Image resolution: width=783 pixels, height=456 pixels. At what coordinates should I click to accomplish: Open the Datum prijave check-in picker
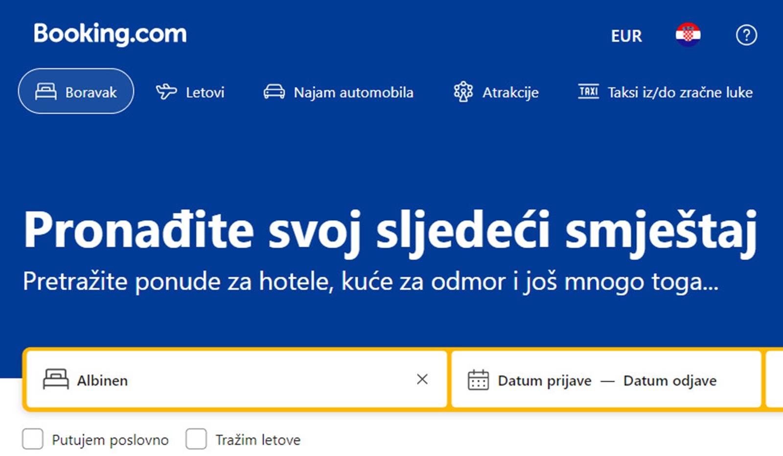[x=545, y=381]
